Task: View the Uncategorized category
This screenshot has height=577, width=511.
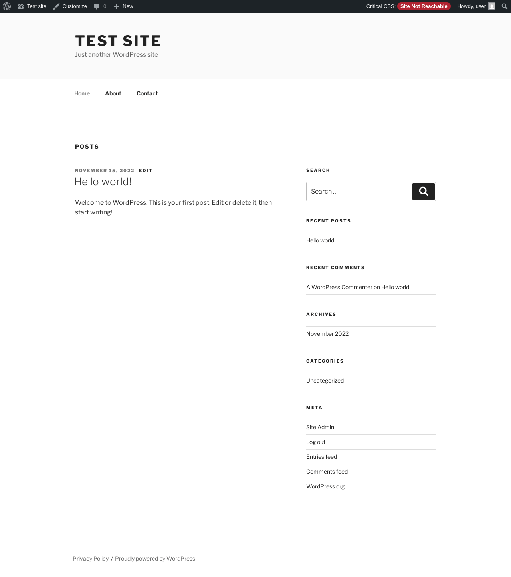Action: coord(325,381)
